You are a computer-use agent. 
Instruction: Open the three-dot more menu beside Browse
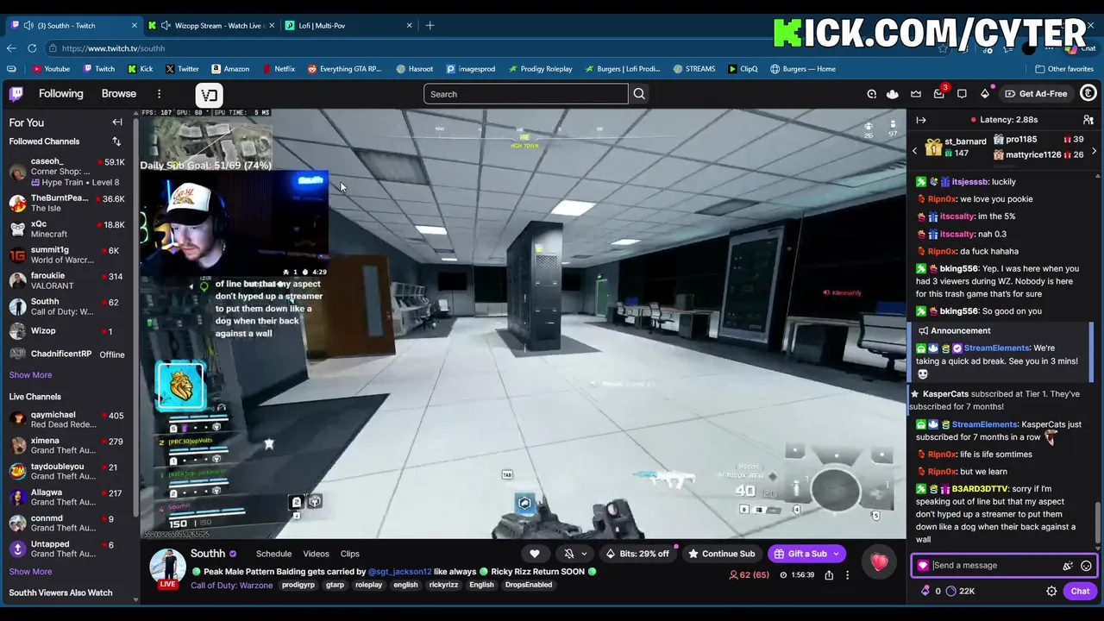[159, 94]
